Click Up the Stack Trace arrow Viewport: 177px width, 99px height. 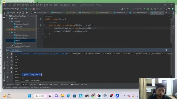tap(12, 54)
